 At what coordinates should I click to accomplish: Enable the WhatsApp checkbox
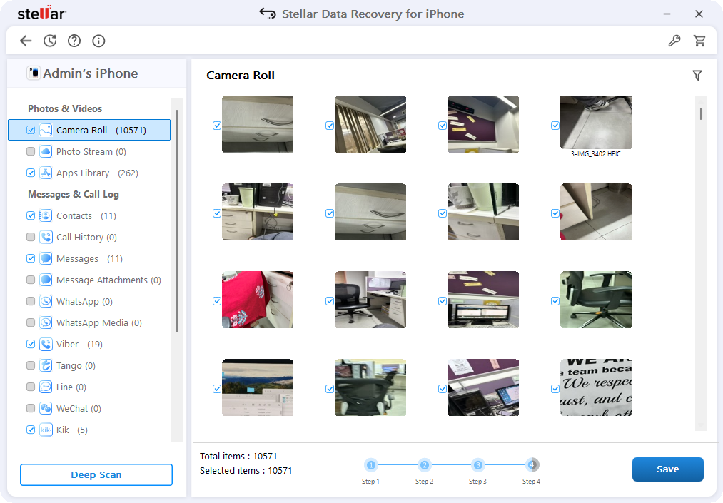tap(31, 301)
